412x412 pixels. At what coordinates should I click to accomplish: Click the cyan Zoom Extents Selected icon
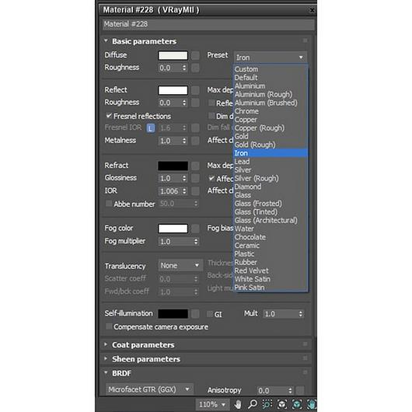click(x=297, y=404)
